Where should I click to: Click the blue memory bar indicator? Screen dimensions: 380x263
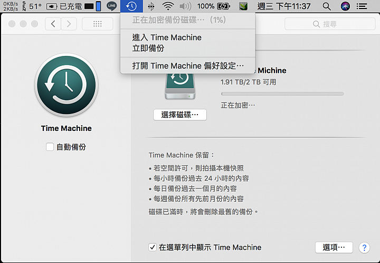pos(98,6)
